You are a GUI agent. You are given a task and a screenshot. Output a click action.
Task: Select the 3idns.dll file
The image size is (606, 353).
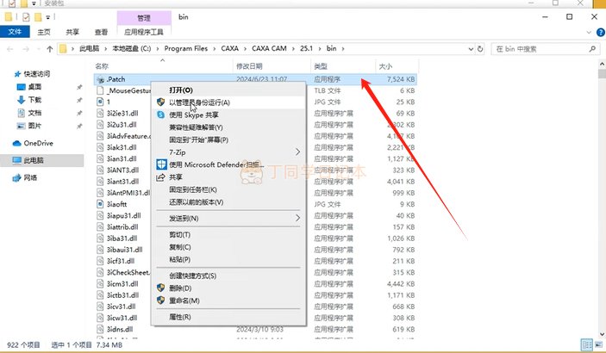point(120,329)
